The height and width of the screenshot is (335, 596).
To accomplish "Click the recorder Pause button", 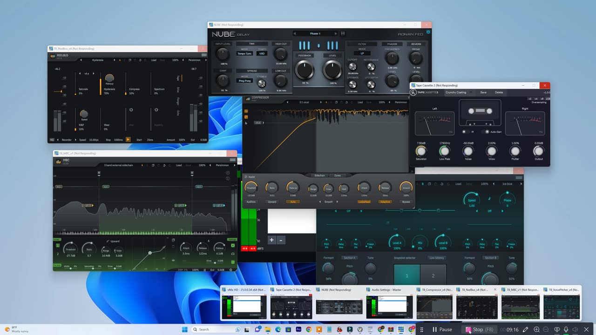I will click(442, 329).
